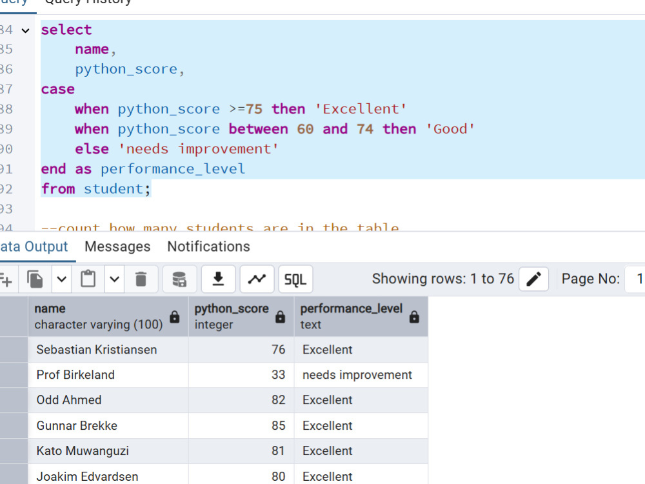Click the performance_level column header
This screenshot has width=645, height=484.
(361, 316)
